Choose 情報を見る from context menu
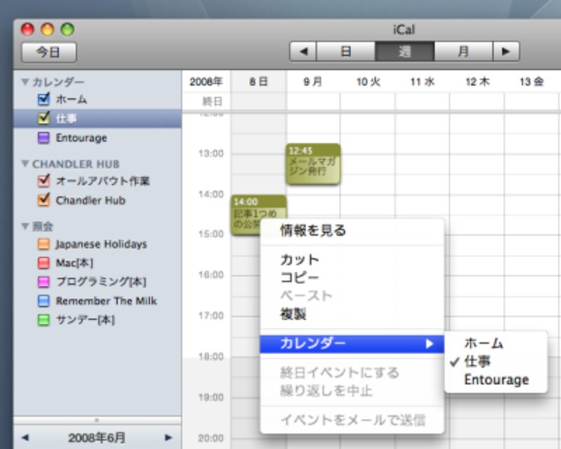 point(313,230)
